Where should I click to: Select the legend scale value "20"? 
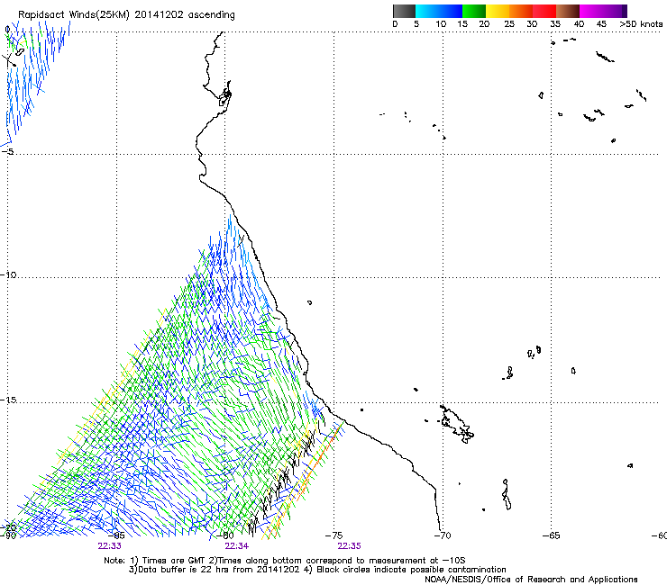(484, 24)
